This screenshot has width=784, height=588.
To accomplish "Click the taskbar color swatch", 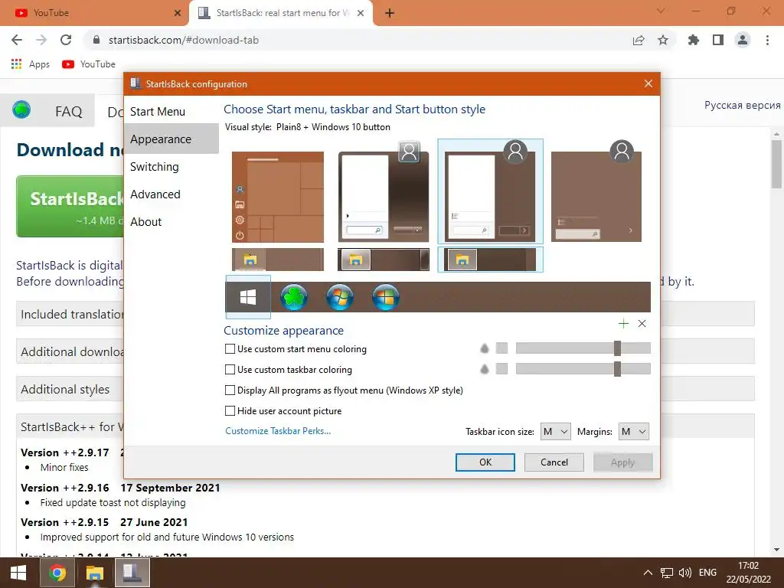I will 501,369.
